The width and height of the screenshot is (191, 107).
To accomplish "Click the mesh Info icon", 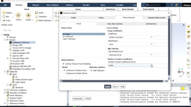I will pos(4,17).
